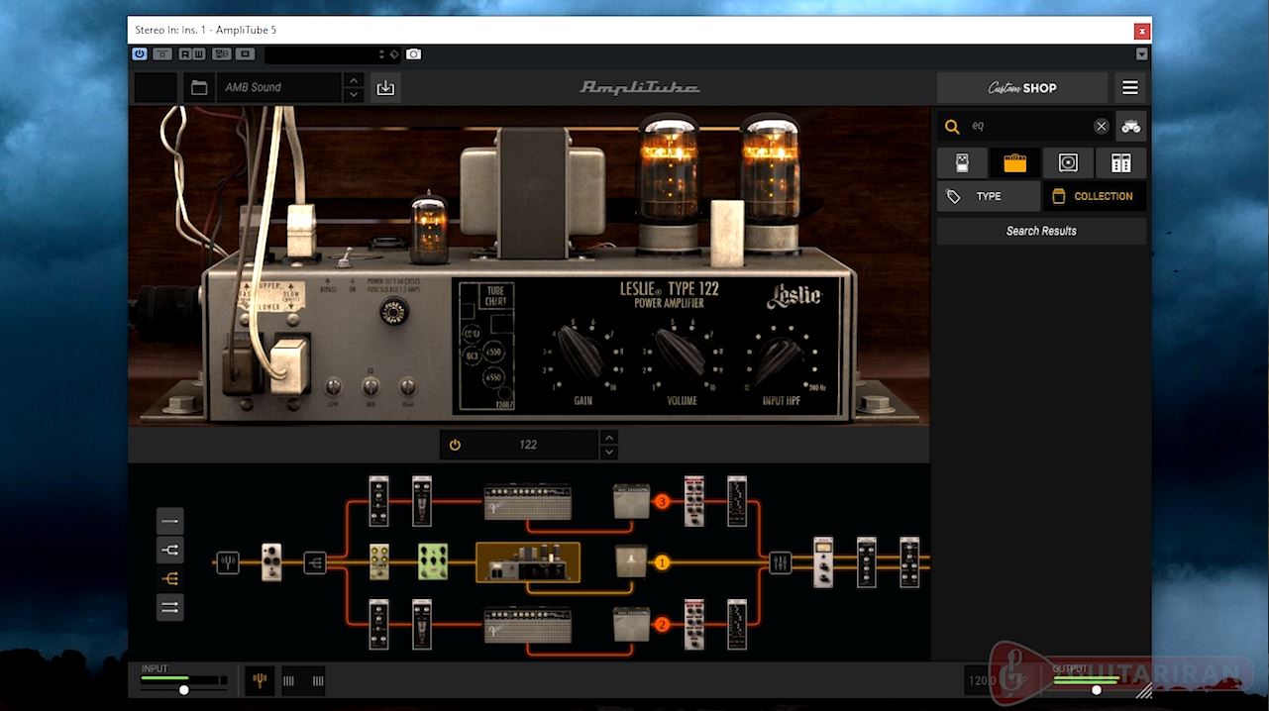Click the Search Results header
Screen dimensions: 1269x711
point(1041,231)
